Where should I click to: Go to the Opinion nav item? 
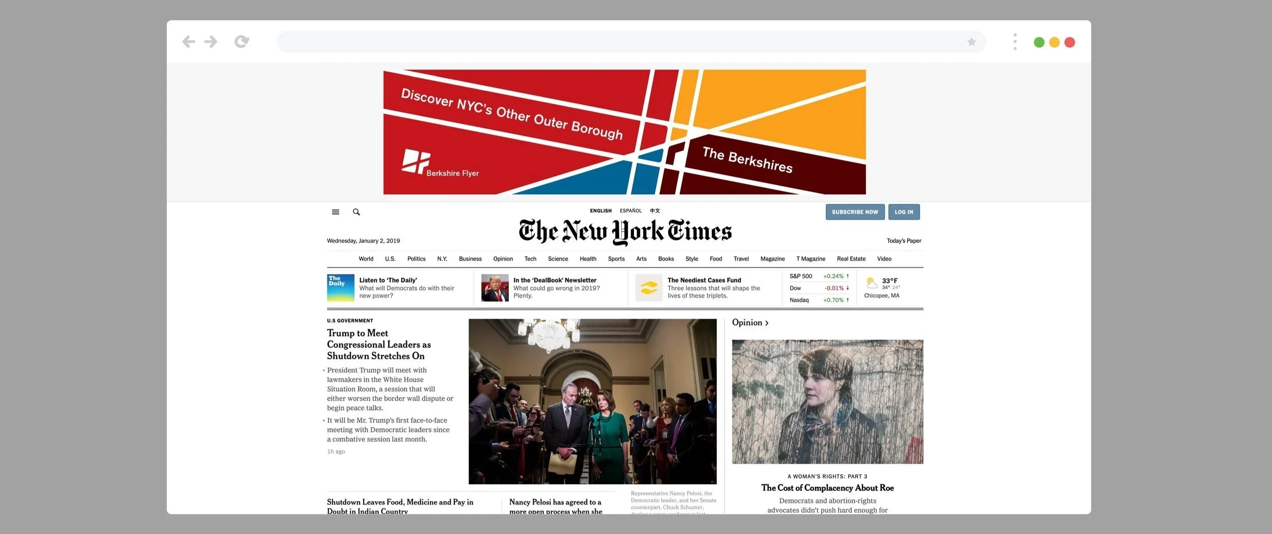click(503, 259)
